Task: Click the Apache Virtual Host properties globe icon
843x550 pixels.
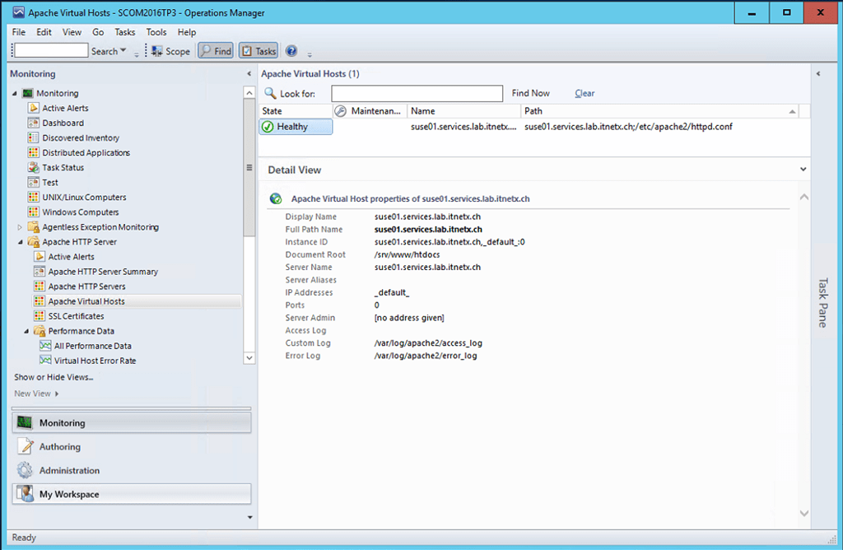Action: pos(276,199)
